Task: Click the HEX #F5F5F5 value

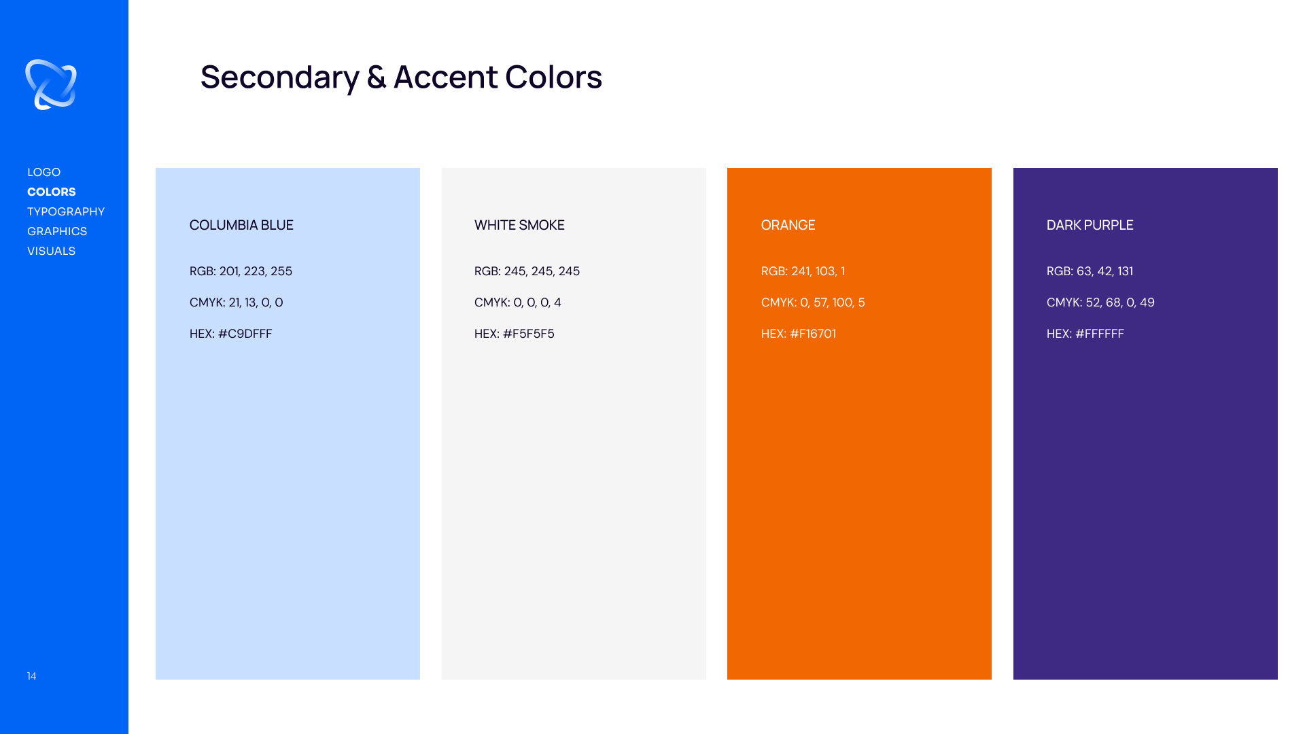Action: click(515, 334)
